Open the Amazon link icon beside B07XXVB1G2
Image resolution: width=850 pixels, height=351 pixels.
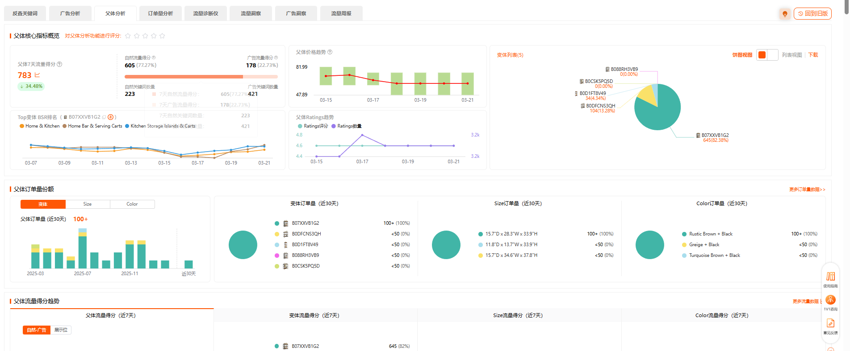pos(111,117)
